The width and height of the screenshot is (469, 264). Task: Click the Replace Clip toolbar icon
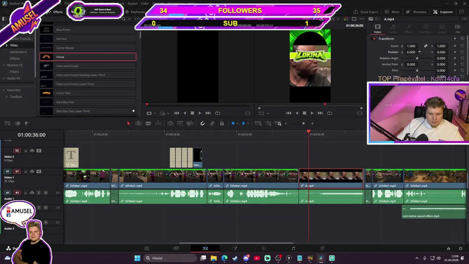[190, 124]
